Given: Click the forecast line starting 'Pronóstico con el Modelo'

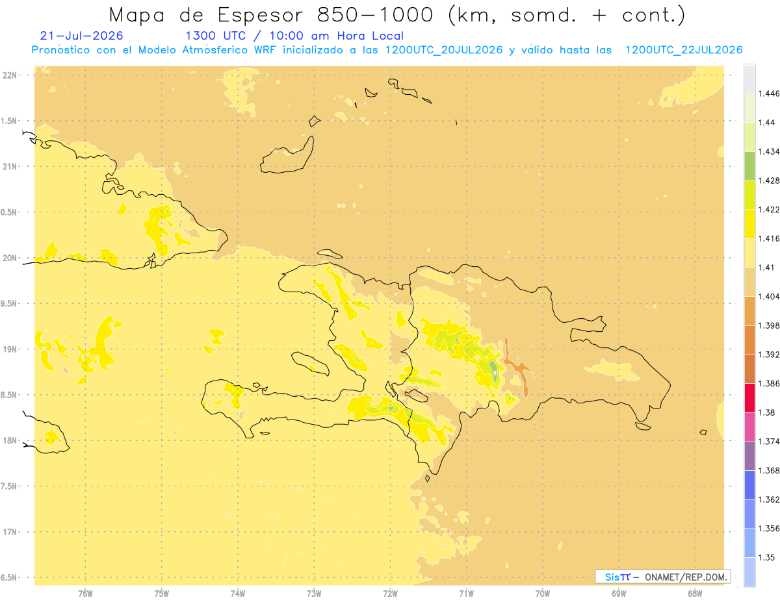Looking at the screenshot, I should pyautogui.click(x=387, y=50).
